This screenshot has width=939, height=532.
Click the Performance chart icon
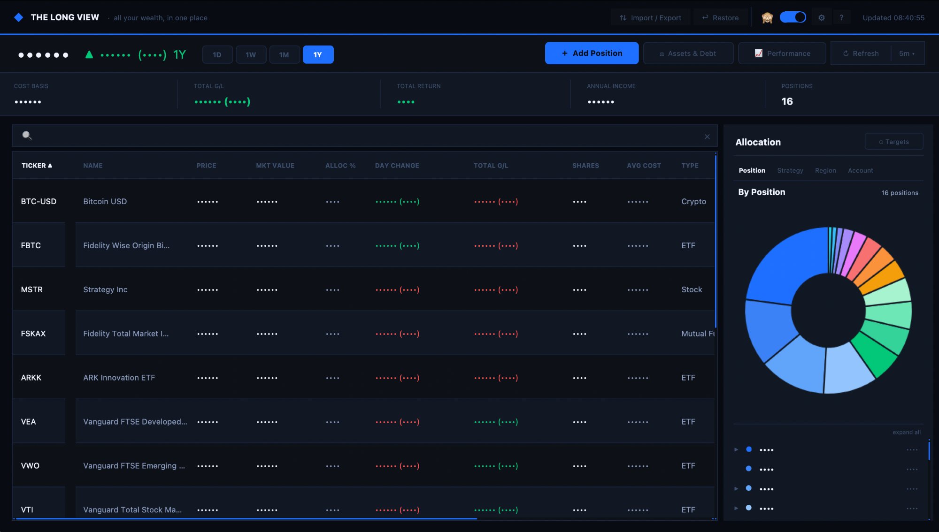click(x=758, y=53)
